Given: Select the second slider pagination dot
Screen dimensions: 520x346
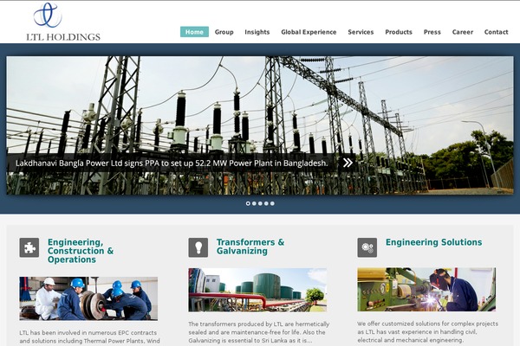Looking at the screenshot, I should (x=254, y=203).
